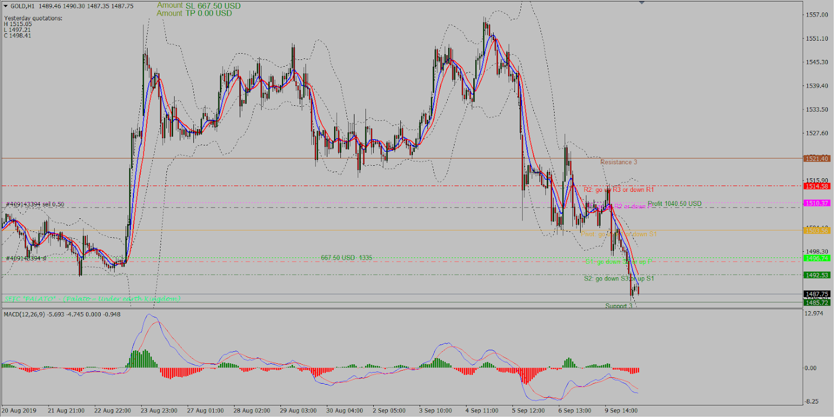Screen dimensions: 834x417
Task: Click the black 1487.75 current price tag
Action: point(816,294)
